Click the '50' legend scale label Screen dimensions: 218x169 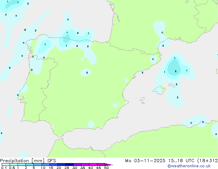(x=106, y=168)
